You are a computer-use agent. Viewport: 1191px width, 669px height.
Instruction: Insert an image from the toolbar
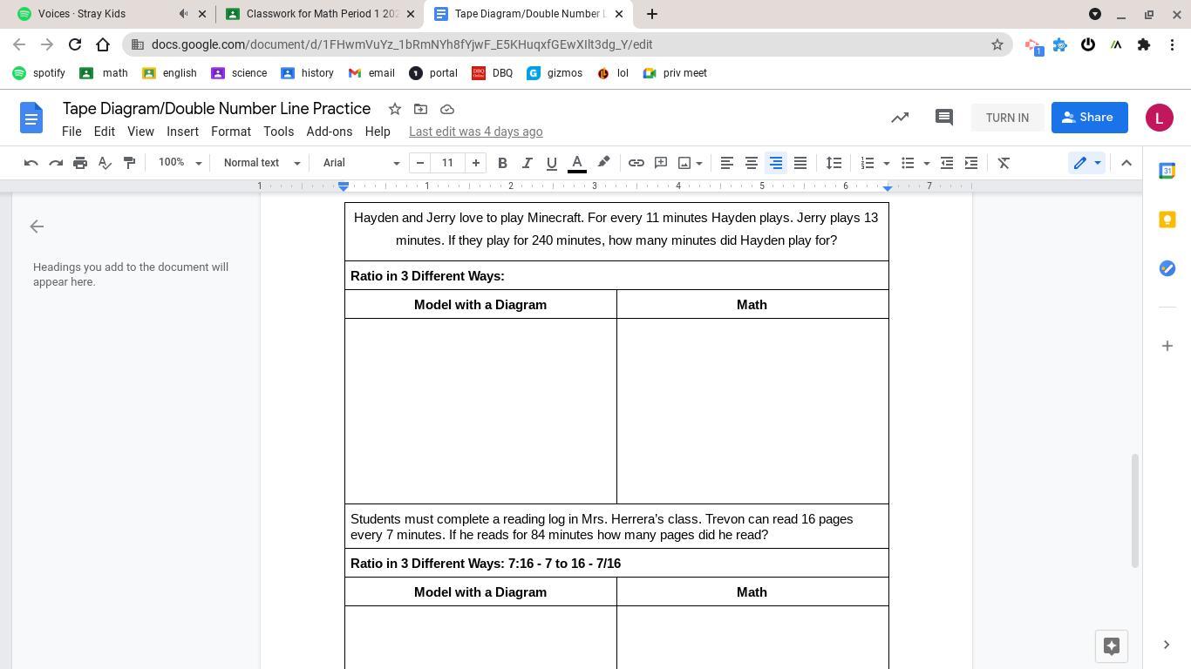point(684,163)
